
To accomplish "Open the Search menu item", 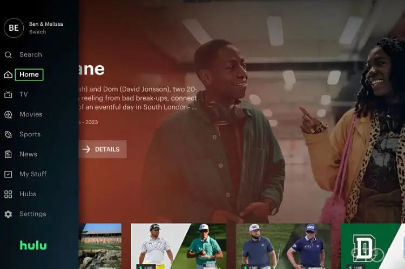I will [x=31, y=54].
